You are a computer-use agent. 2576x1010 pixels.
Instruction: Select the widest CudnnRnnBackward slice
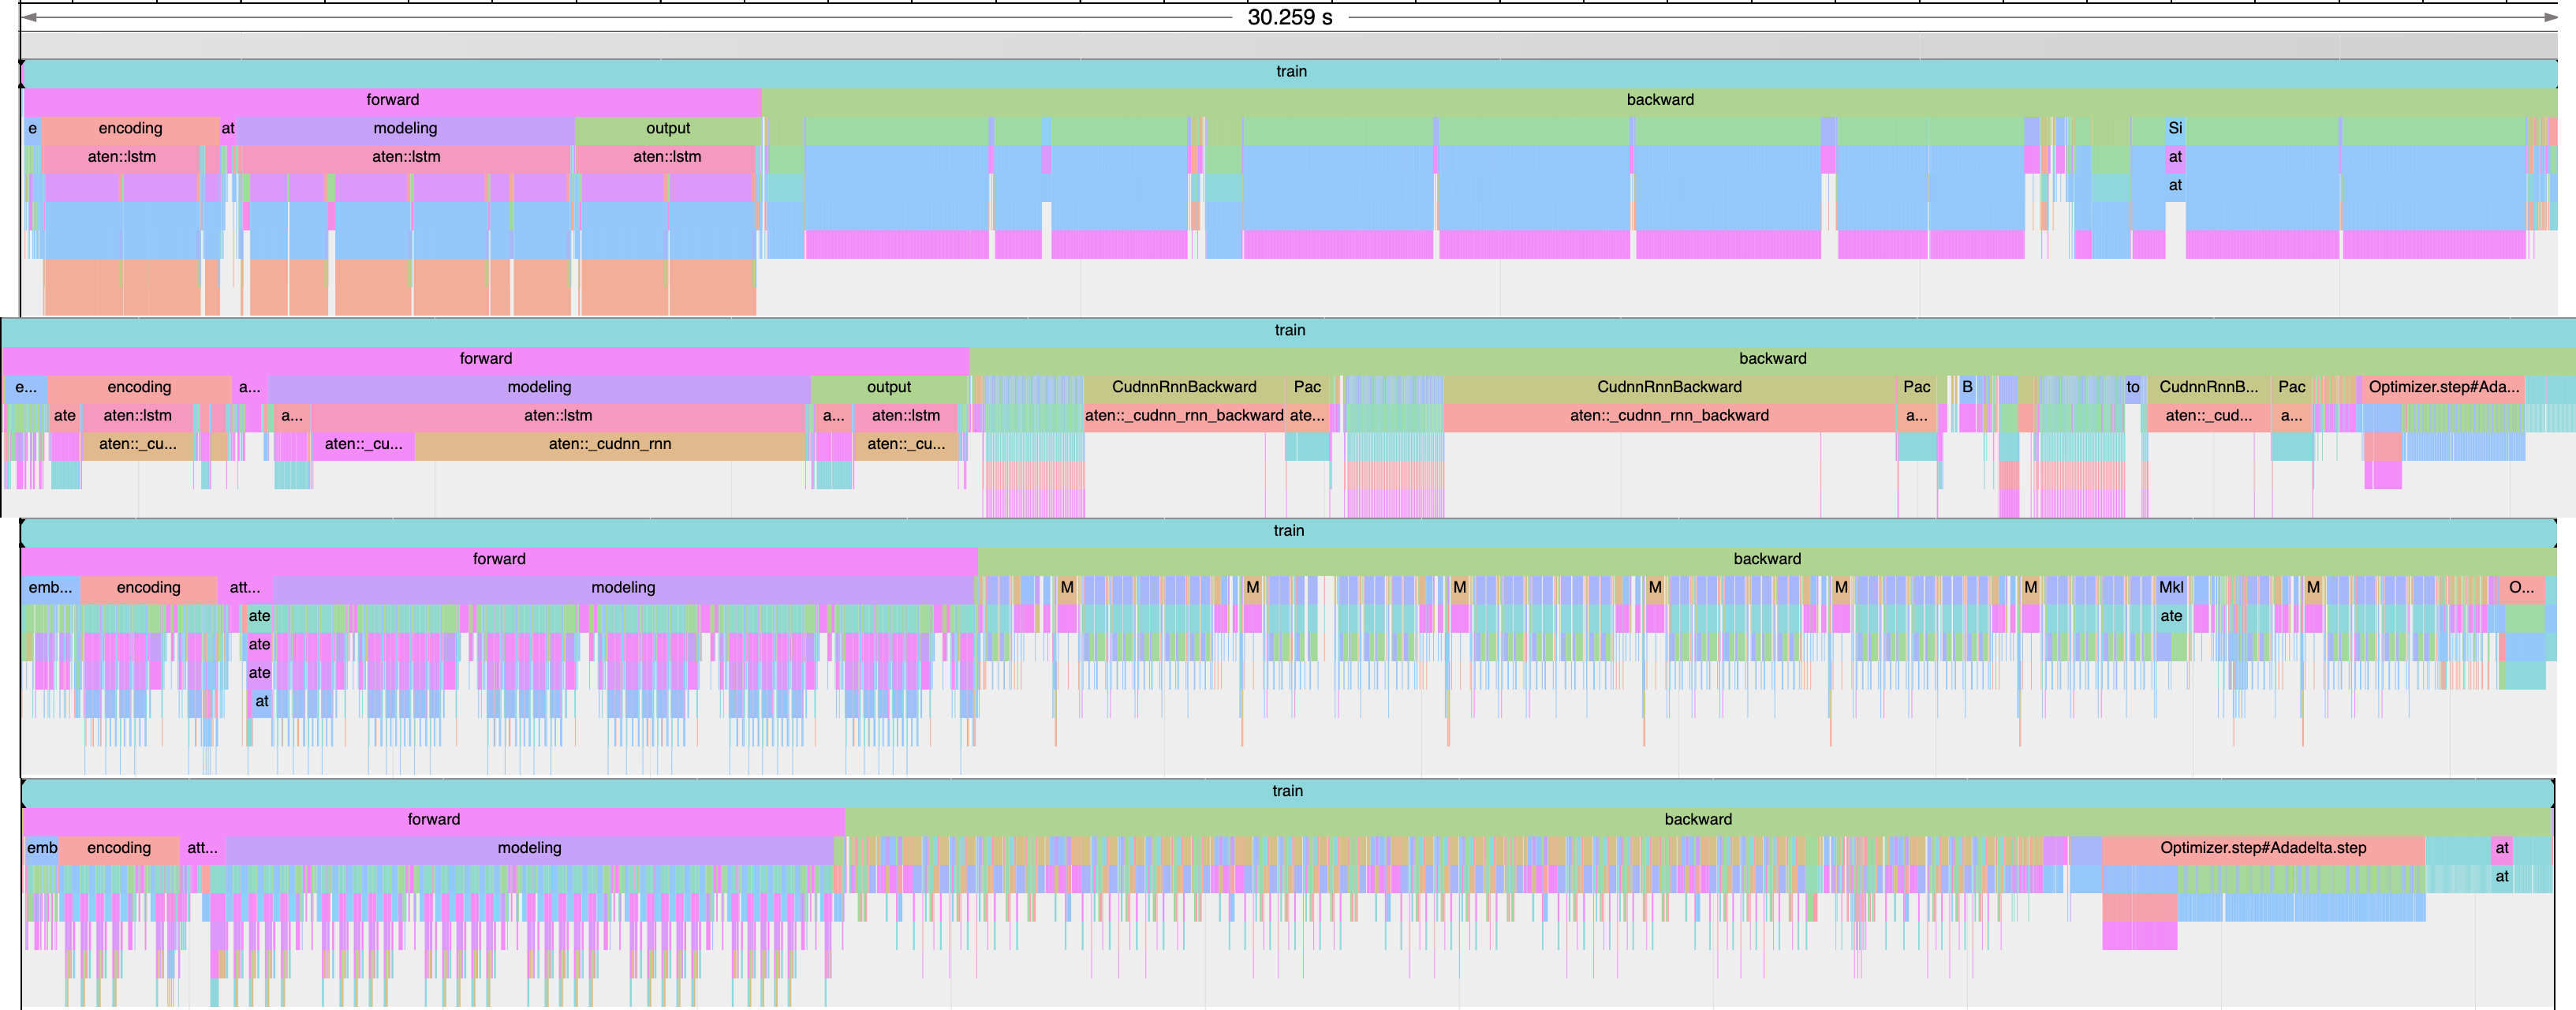pyautogui.click(x=1668, y=387)
